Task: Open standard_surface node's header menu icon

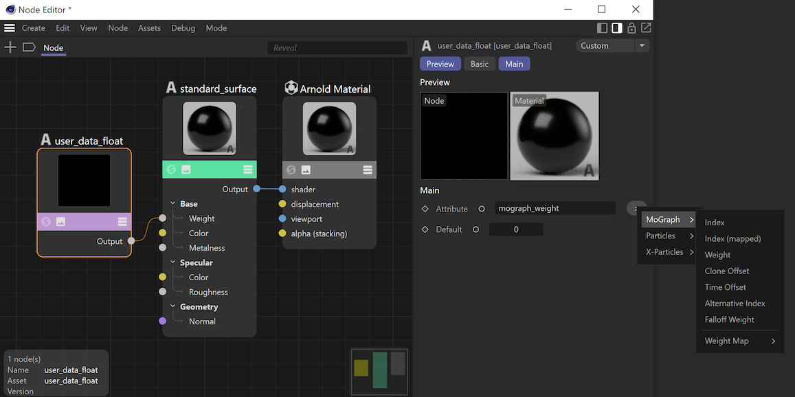Action: coord(248,170)
